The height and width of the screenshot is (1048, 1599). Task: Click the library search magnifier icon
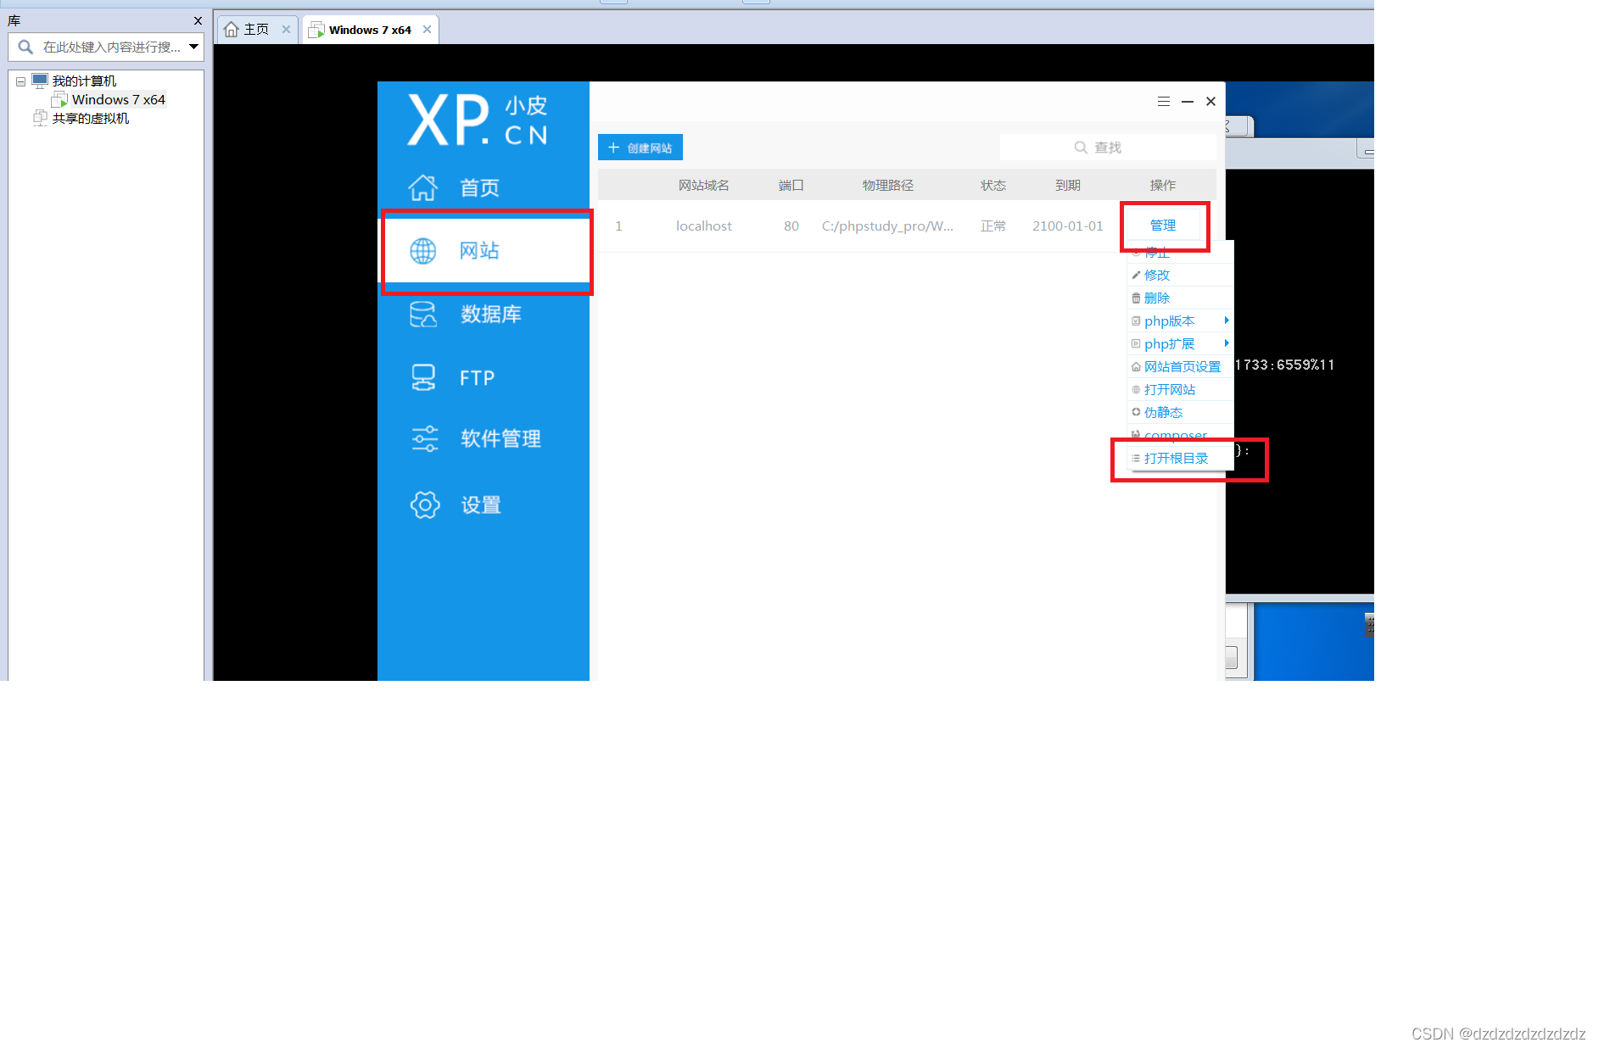point(25,47)
